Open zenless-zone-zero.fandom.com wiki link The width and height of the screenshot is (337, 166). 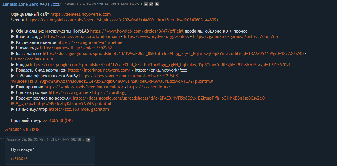pyautogui.click(x=82, y=37)
